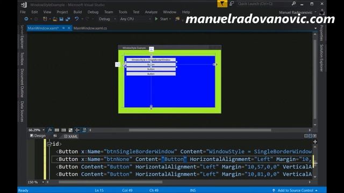Image resolution: width=344 pixels, height=193 pixels.
Task: Open the Solution Explorer side panel
Action: 321,58
